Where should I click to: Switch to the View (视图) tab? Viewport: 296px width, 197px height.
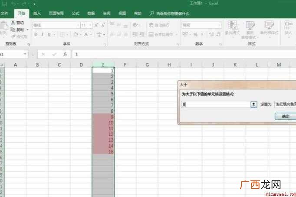click(122, 13)
